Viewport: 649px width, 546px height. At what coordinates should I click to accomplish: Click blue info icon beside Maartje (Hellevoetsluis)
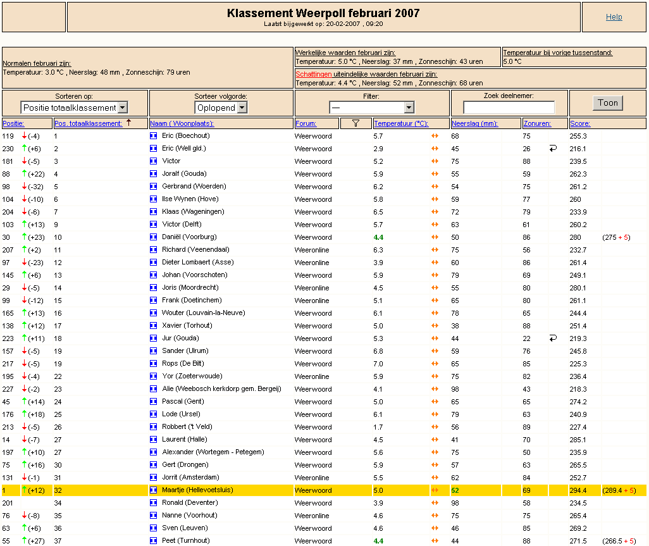[154, 490]
